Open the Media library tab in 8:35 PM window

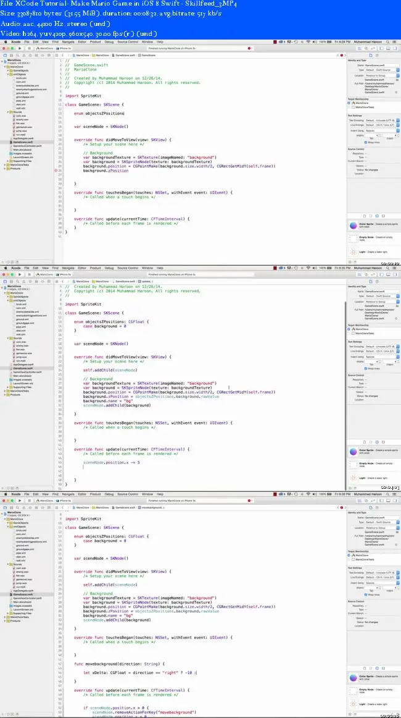(382, 441)
